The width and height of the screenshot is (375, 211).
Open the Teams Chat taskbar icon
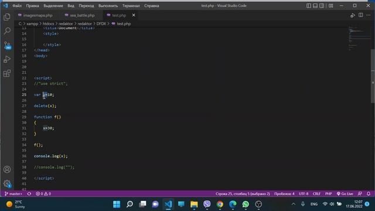pos(155,204)
